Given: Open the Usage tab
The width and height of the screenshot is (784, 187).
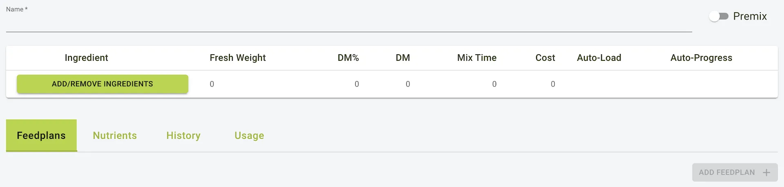Looking at the screenshot, I should click(x=249, y=136).
